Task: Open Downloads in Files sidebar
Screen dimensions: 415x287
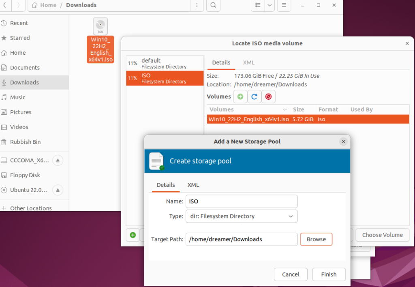Action: [x=34, y=82]
